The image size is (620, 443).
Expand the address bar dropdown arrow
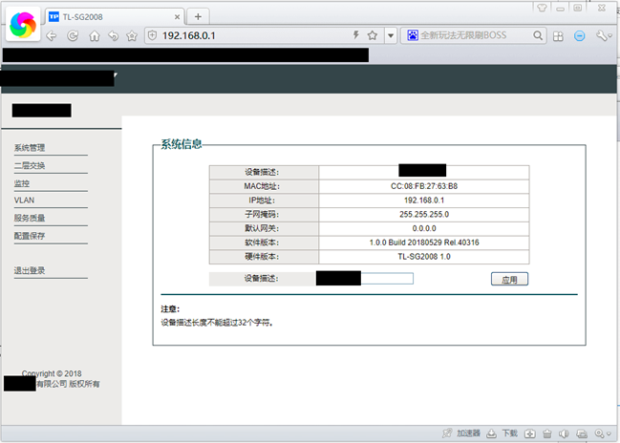point(391,35)
